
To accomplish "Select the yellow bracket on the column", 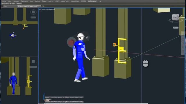I will pos(122,51).
